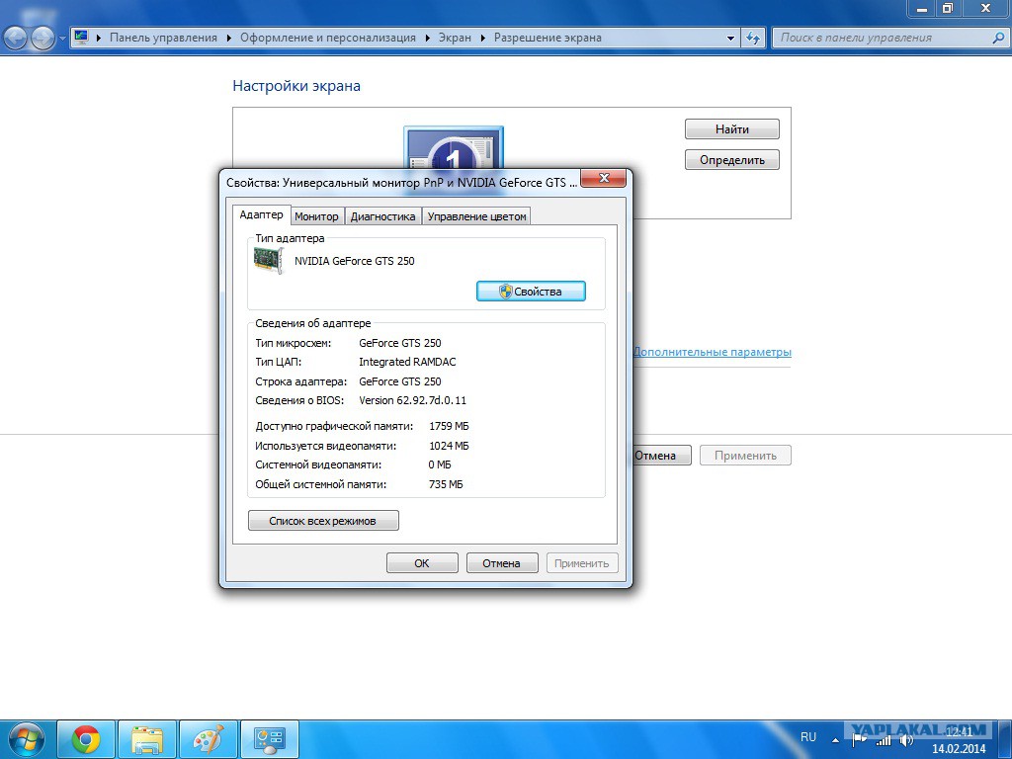Close the adapter properties dialog
Viewport: 1012px width, 759px height.
pos(604,178)
